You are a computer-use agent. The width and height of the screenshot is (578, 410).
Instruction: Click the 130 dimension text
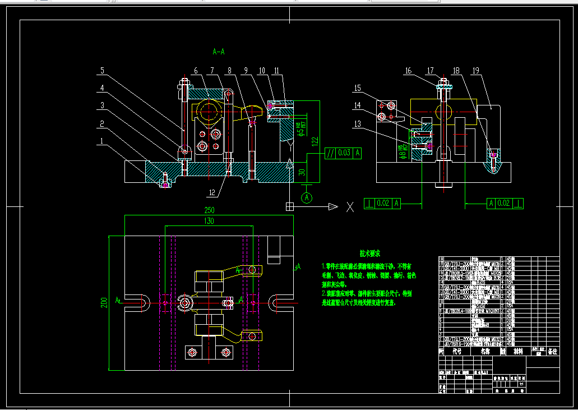click(209, 221)
